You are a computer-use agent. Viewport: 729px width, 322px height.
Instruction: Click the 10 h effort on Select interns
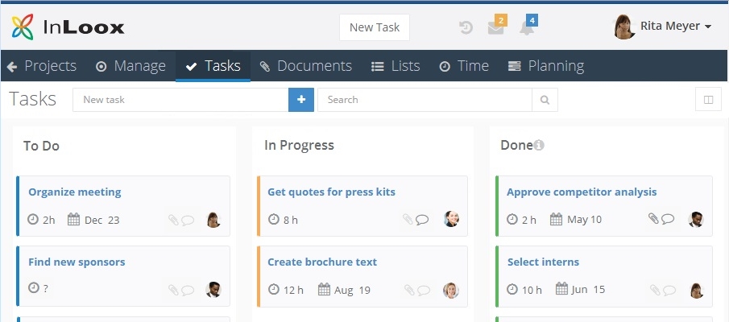click(524, 290)
